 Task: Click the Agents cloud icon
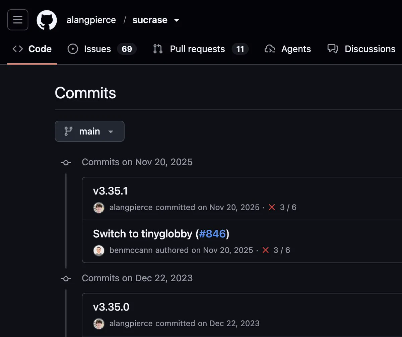click(x=270, y=49)
